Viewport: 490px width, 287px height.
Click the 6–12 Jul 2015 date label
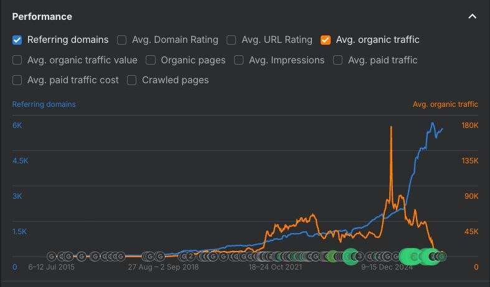pos(51,267)
